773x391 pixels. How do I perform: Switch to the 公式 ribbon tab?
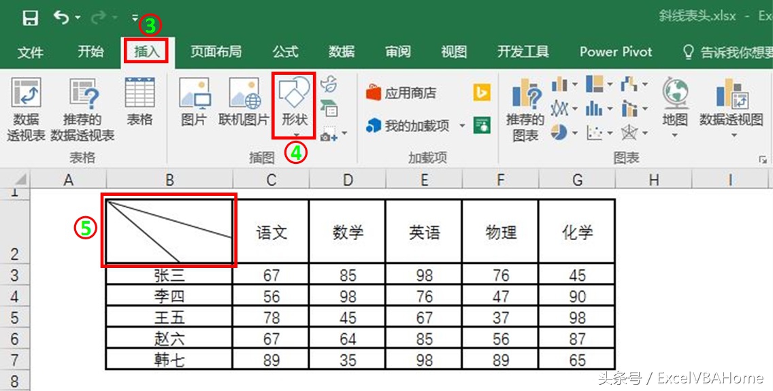click(285, 51)
